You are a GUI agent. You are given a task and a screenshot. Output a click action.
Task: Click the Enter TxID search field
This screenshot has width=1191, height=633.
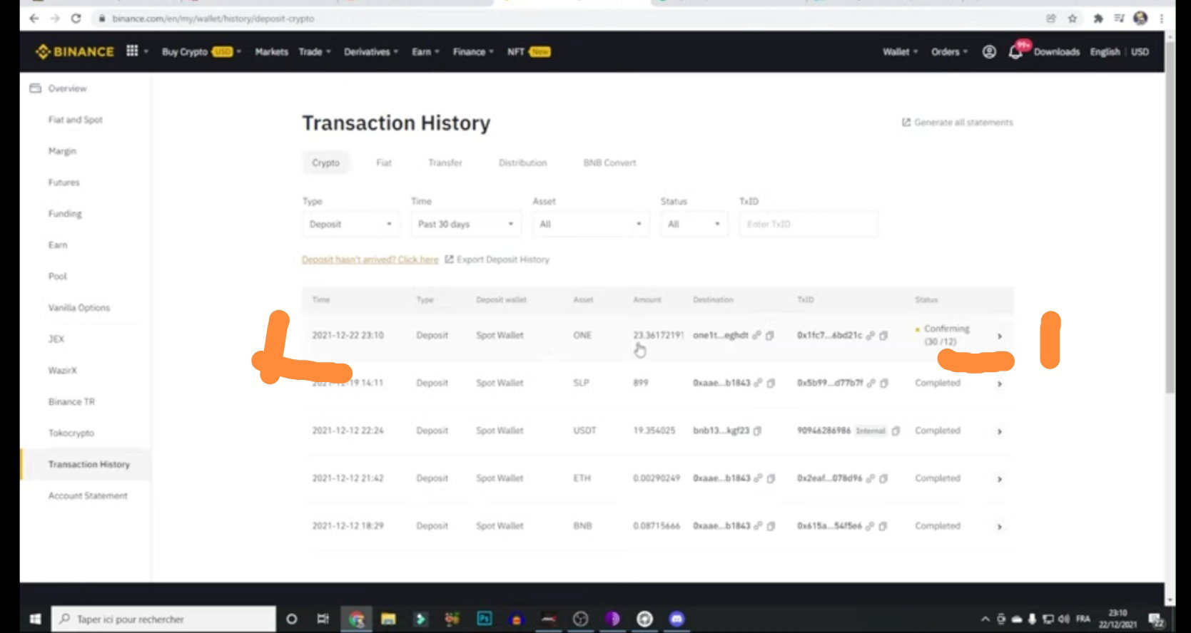point(809,225)
